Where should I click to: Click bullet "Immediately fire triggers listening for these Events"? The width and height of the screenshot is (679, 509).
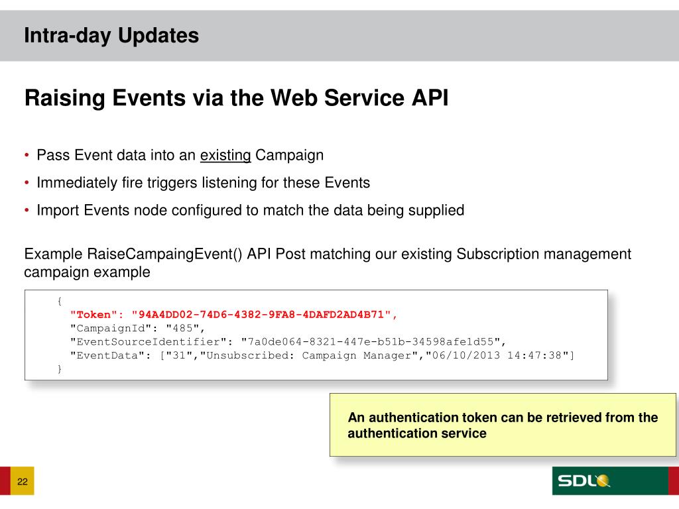click(203, 183)
